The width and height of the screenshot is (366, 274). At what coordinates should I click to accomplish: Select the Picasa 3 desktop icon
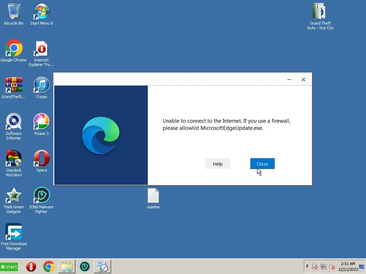[x=41, y=125]
